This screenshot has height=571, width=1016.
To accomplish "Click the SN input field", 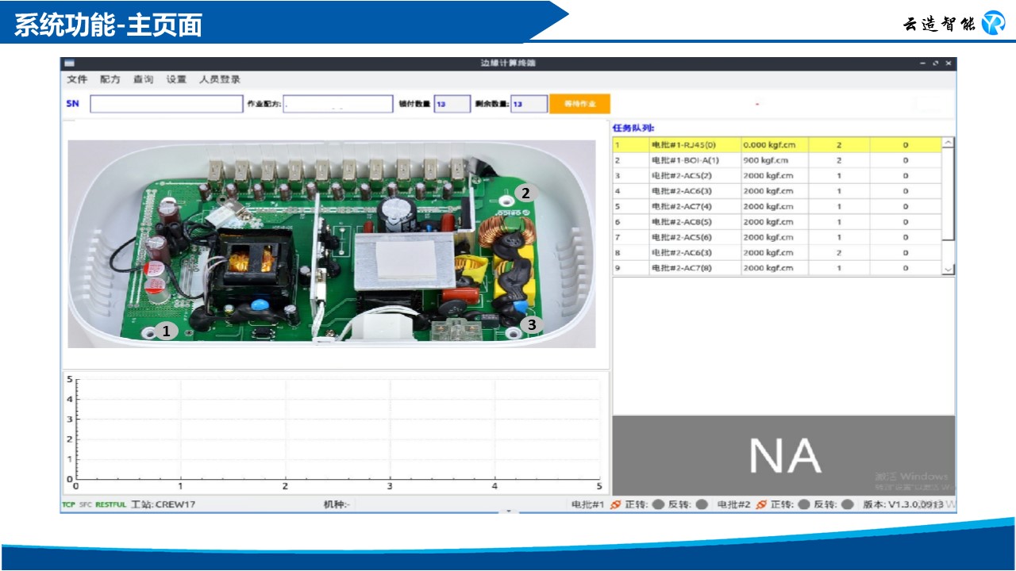I will (x=166, y=104).
